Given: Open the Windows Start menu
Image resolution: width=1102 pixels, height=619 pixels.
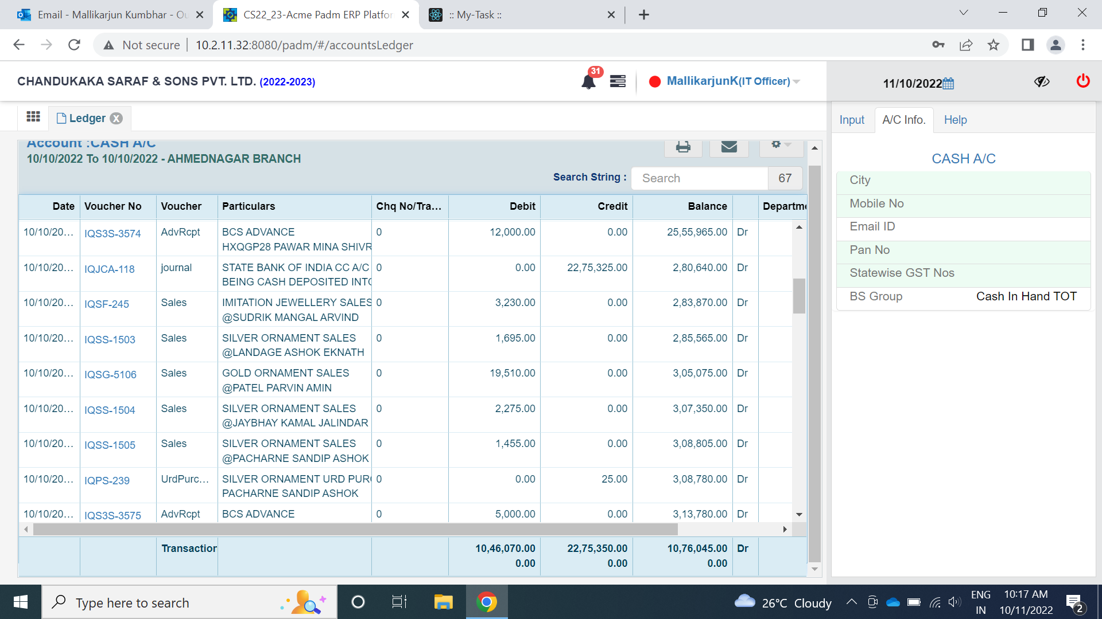Looking at the screenshot, I should tap(21, 602).
